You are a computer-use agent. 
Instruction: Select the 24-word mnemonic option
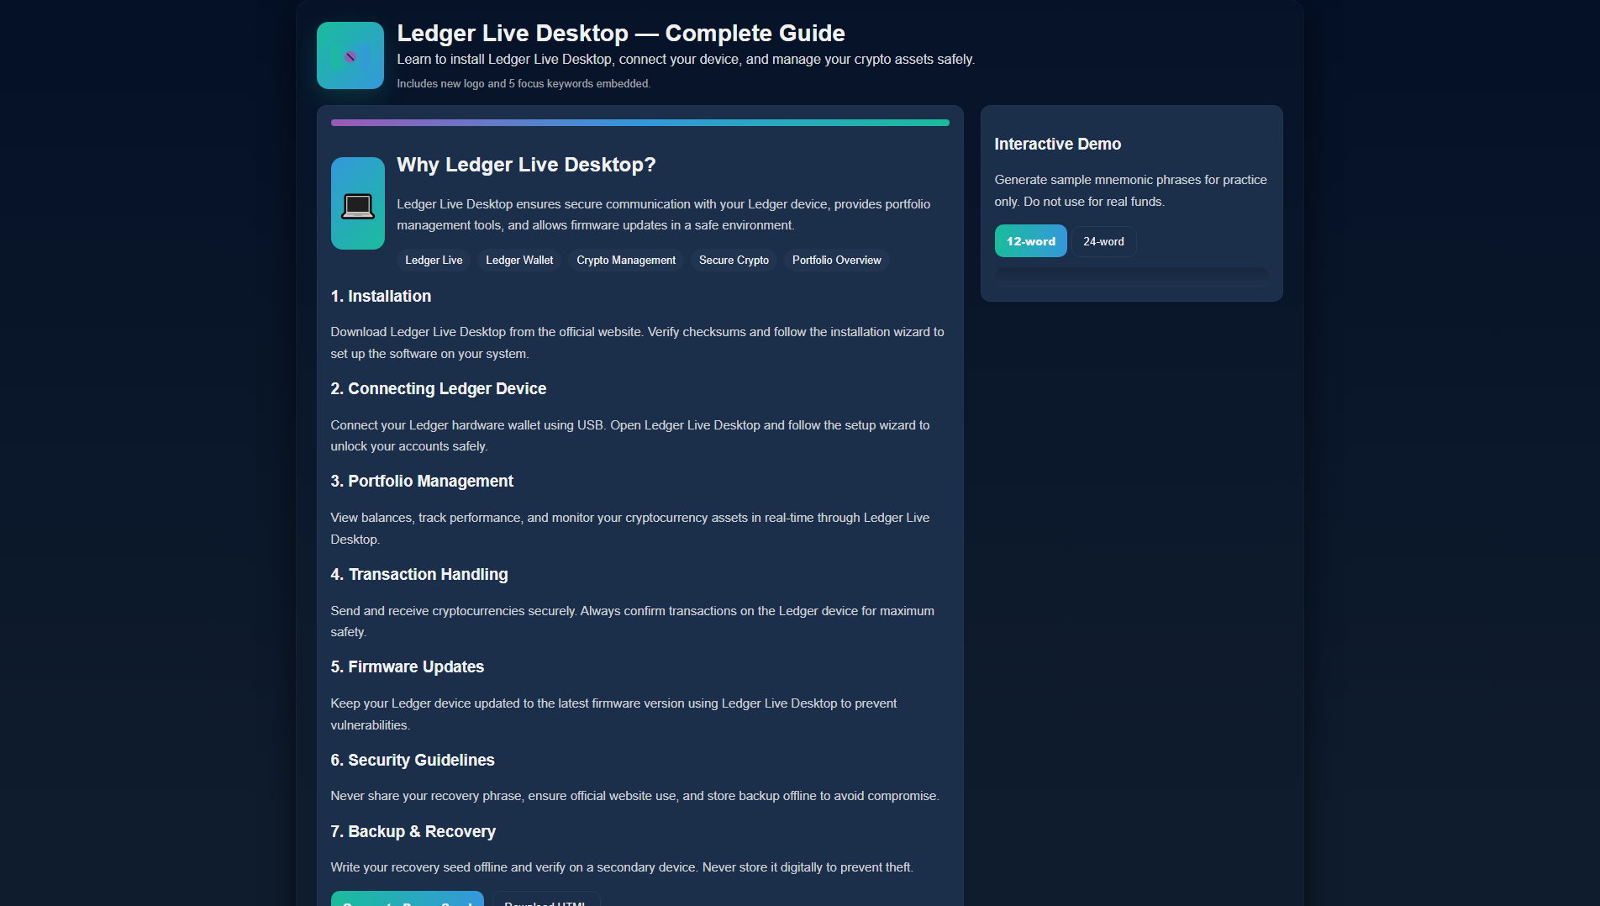1103,241
